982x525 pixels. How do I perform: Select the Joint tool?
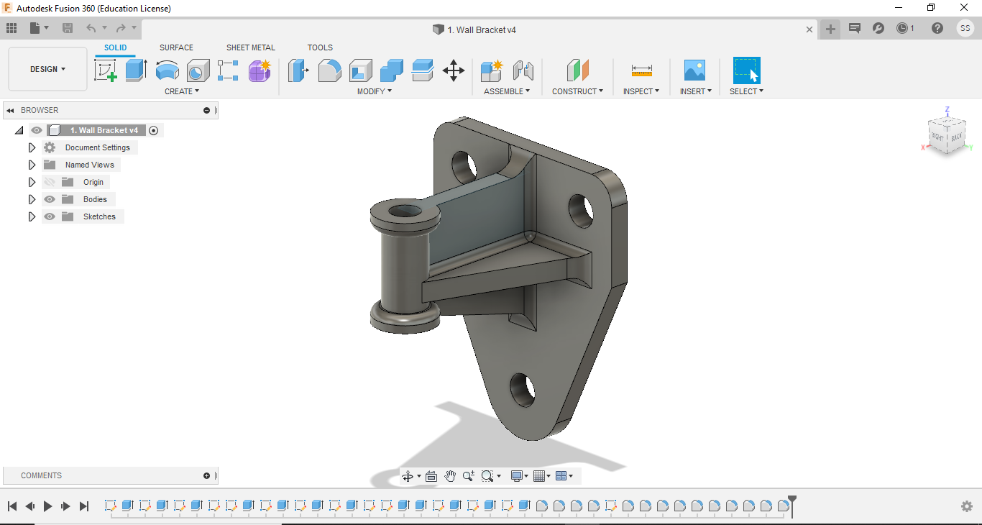(523, 70)
